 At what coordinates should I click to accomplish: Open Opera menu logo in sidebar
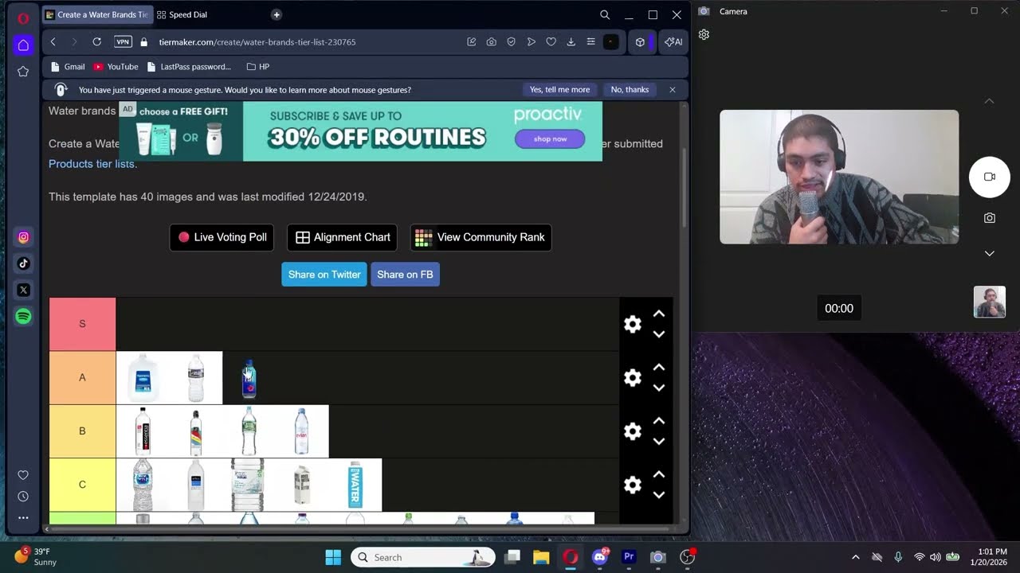[23, 18]
